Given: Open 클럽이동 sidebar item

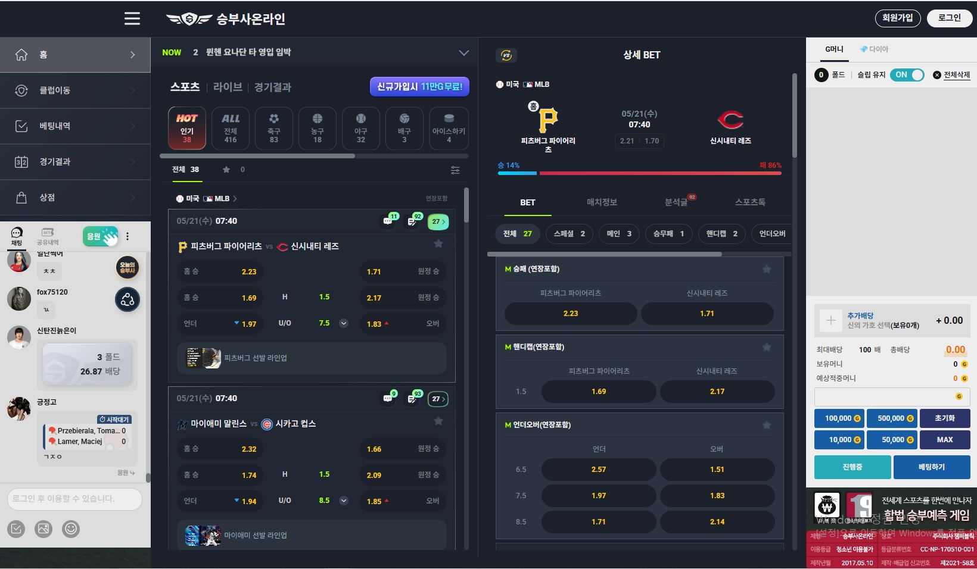Looking at the screenshot, I should point(75,90).
